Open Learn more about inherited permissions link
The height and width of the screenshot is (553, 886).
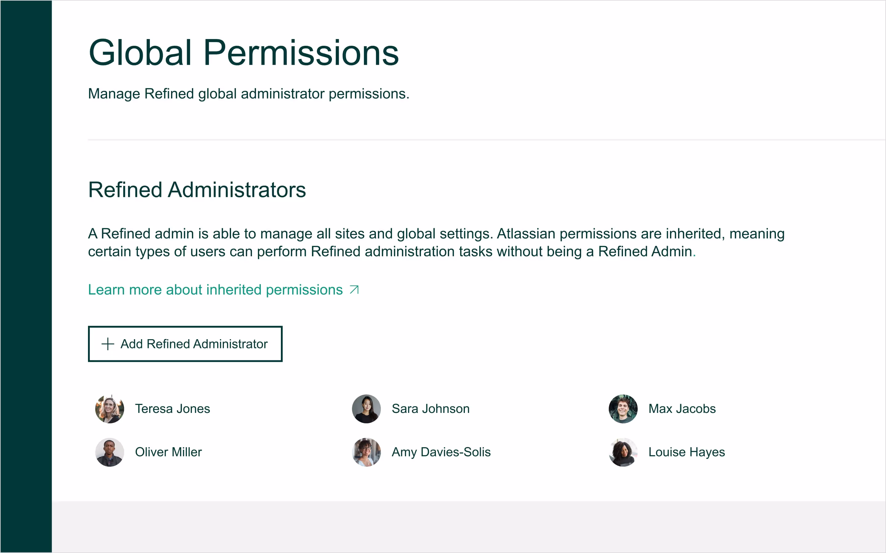(x=215, y=290)
